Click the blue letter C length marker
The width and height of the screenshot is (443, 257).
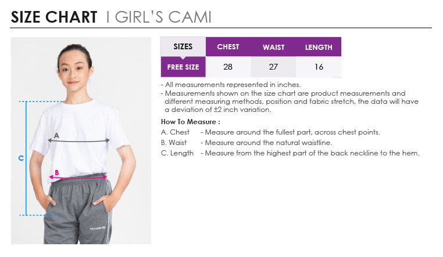pyautogui.click(x=21, y=158)
